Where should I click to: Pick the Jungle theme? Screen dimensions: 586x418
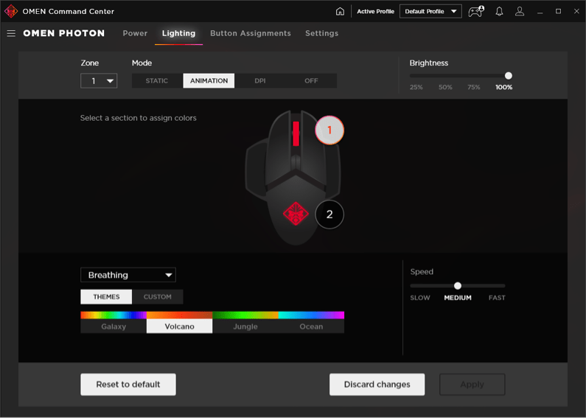[x=245, y=322]
